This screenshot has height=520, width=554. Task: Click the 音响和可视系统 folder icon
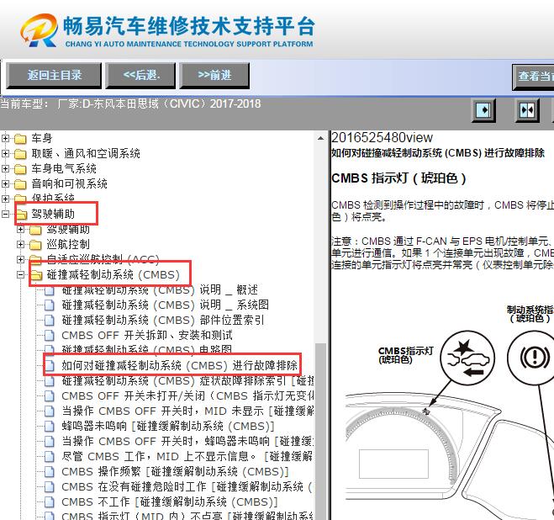point(20,184)
